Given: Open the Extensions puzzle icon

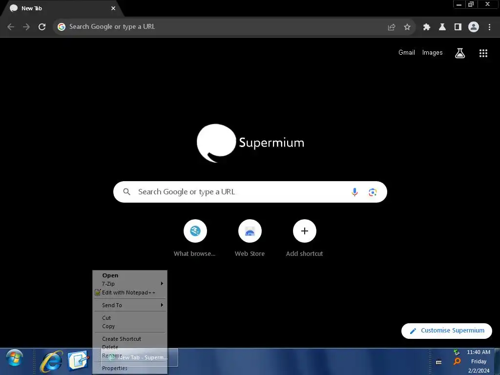Looking at the screenshot, I should [x=427, y=27].
